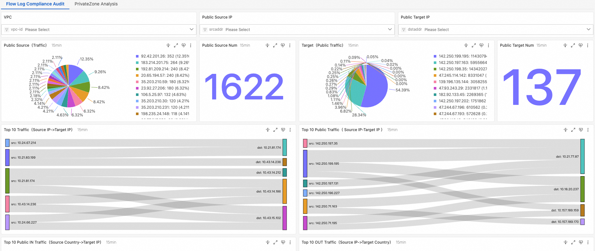Open drill-down icon on Public Source Num panel
595x251 pixels.
(x=267, y=45)
